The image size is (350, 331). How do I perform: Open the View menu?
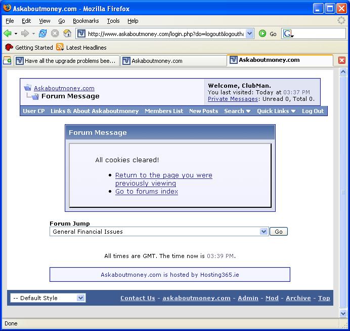click(x=45, y=21)
